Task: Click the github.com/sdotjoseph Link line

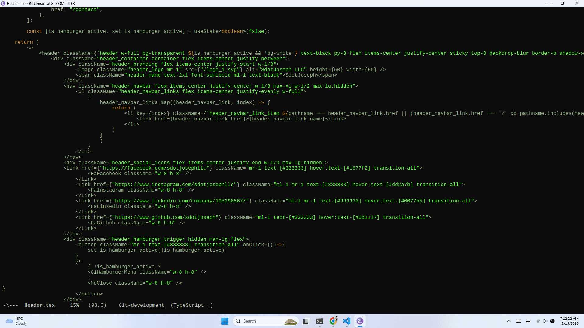Action: (x=254, y=217)
